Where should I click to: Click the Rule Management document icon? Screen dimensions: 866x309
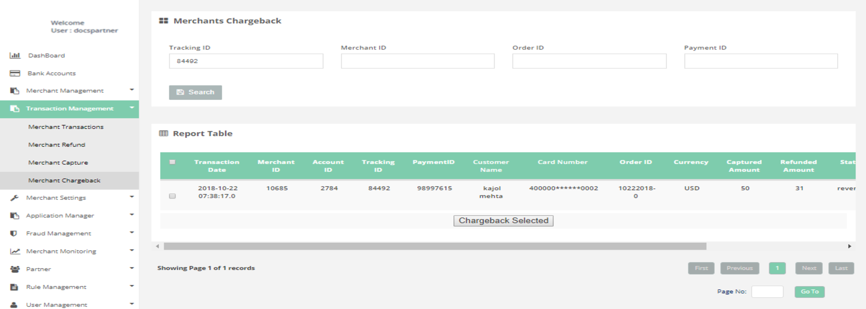pyautogui.click(x=14, y=287)
